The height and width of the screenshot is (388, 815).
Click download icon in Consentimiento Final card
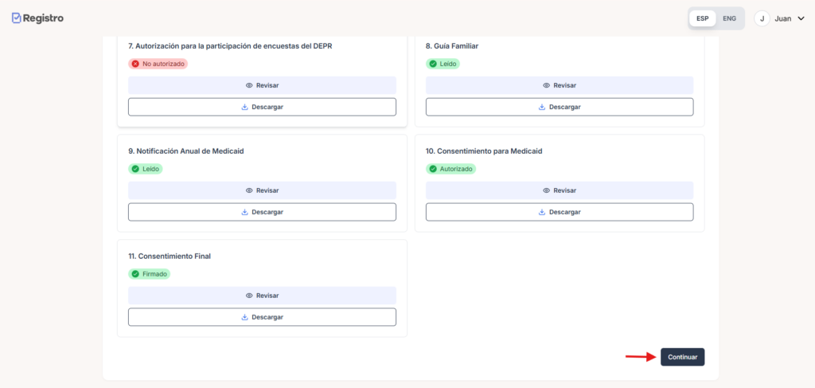coord(245,317)
